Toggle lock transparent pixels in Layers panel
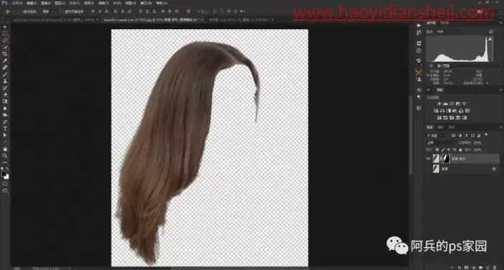This screenshot has height=270, width=504. (x=437, y=150)
